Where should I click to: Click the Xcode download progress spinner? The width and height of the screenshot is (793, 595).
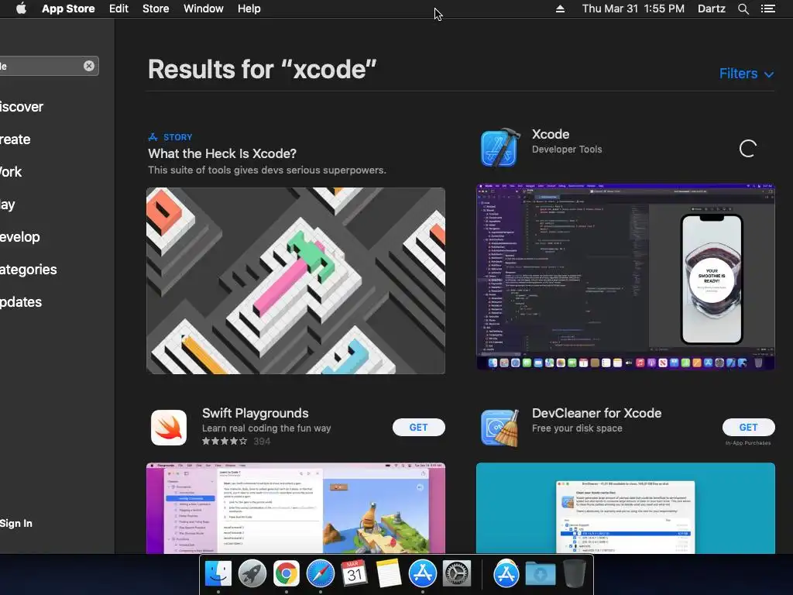748,148
